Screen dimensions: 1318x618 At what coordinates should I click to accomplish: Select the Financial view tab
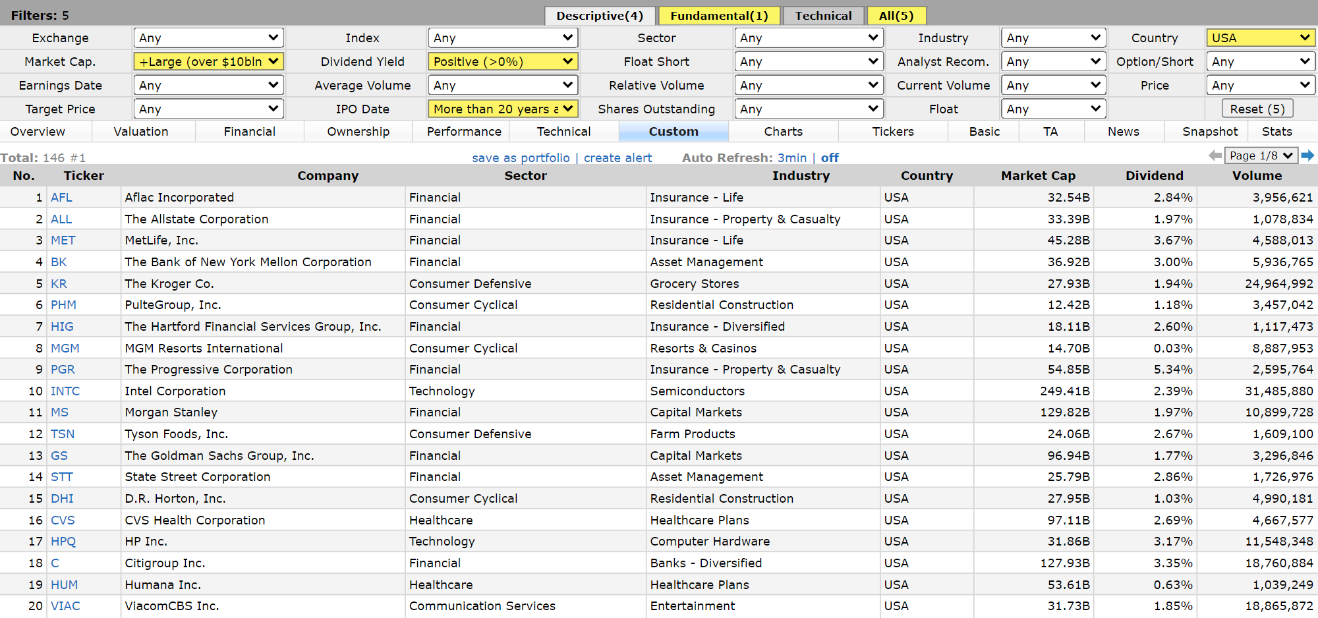tap(249, 131)
